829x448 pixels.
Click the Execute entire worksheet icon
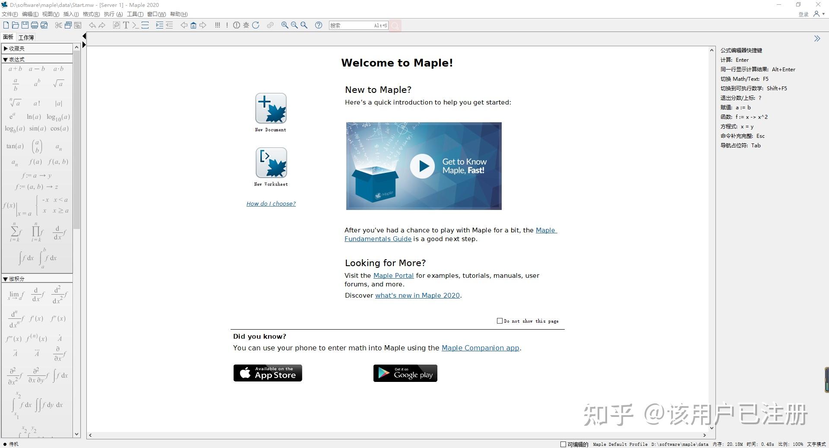218,25
